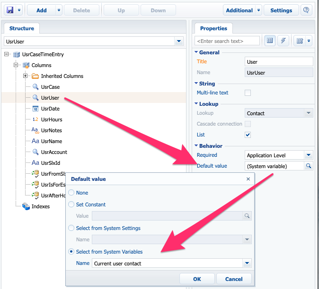Enable the Multi-line text checkbox
The width and height of the screenshot is (319, 289).
pyautogui.click(x=248, y=93)
